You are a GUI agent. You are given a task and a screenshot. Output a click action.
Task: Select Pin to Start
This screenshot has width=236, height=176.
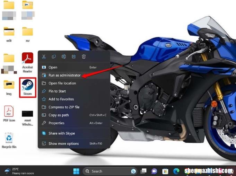coord(74,91)
